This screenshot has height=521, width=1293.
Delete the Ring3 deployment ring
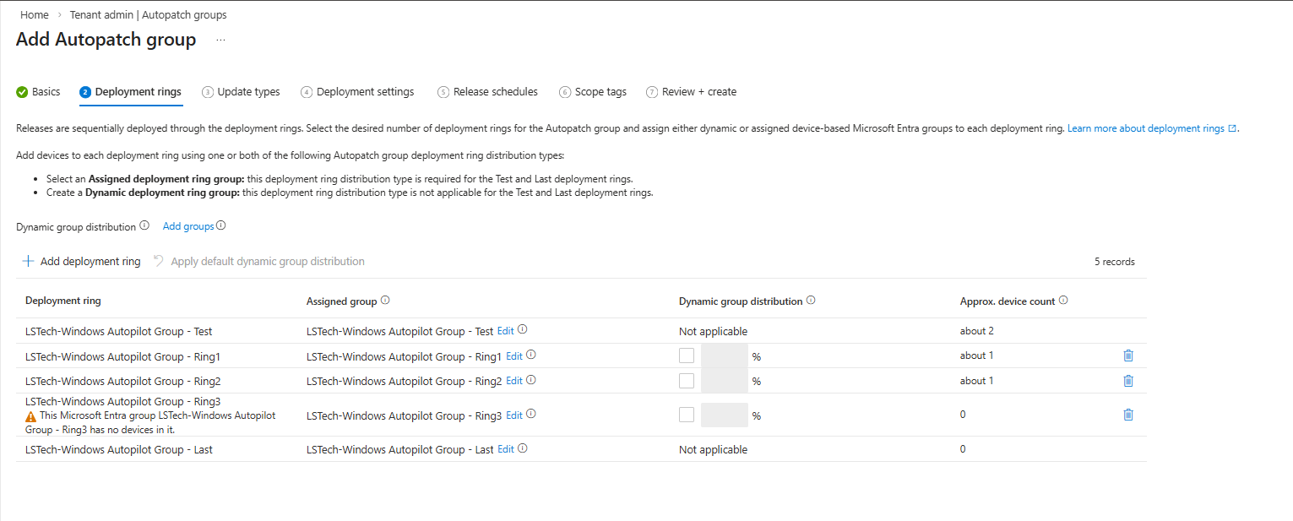coord(1128,415)
